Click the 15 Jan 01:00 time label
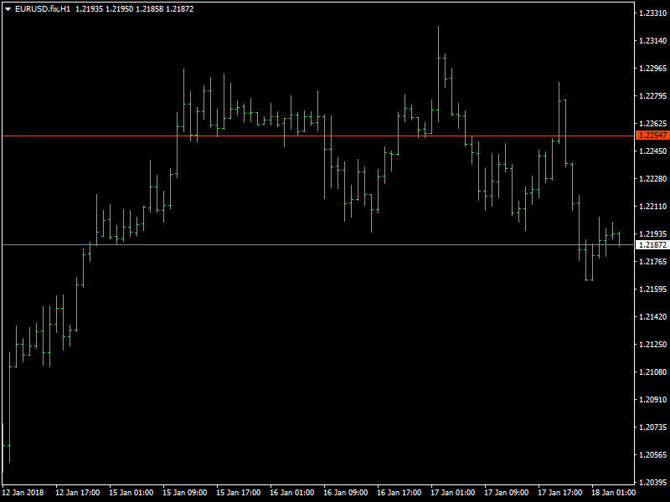Viewport: 670px width, 502px height. point(131,493)
